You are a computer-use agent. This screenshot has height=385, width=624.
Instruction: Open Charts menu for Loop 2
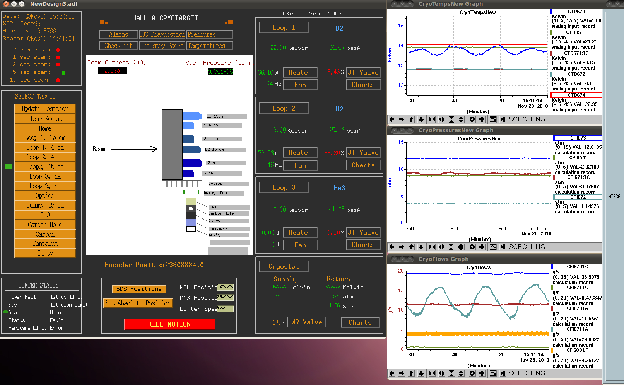point(363,165)
